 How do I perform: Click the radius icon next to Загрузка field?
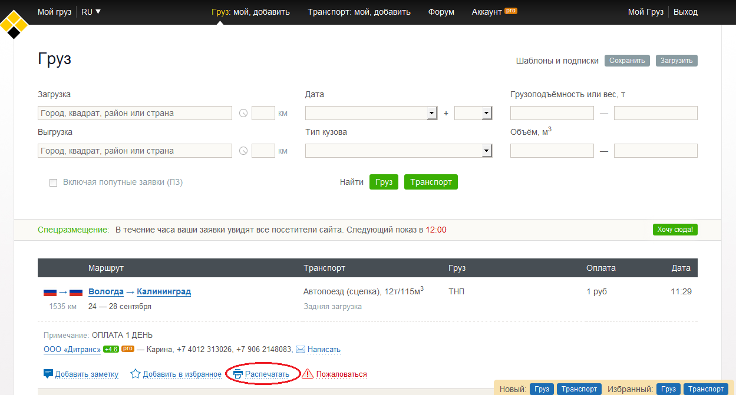point(243,114)
